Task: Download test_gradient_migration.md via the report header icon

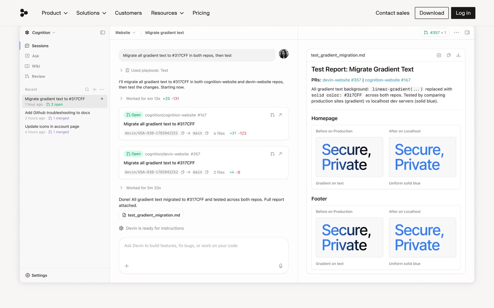Action: point(458,55)
